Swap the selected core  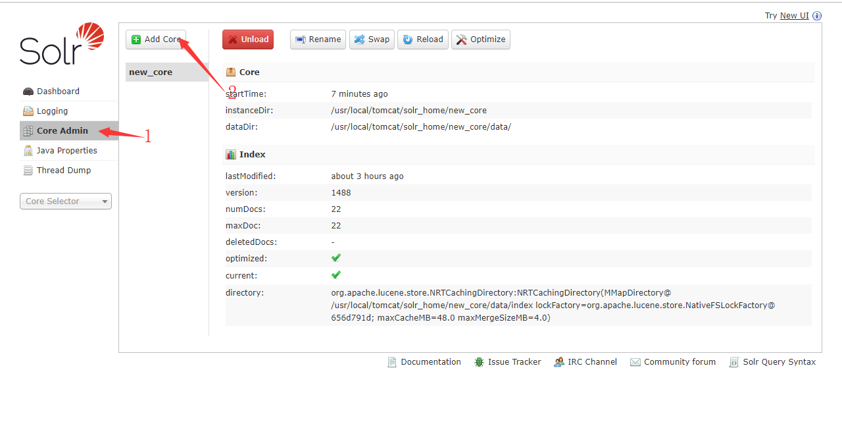(x=372, y=40)
